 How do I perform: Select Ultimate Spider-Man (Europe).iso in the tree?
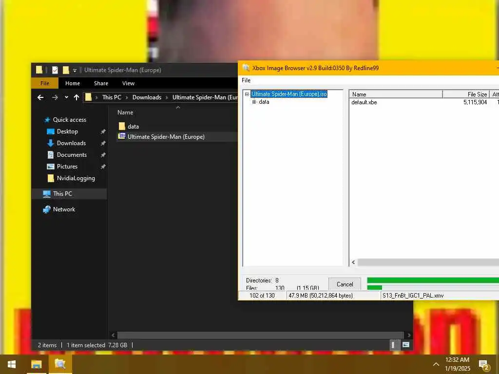click(x=289, y=94)
